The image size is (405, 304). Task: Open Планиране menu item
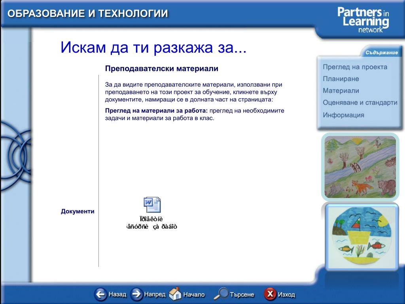(x=341, y=79)
